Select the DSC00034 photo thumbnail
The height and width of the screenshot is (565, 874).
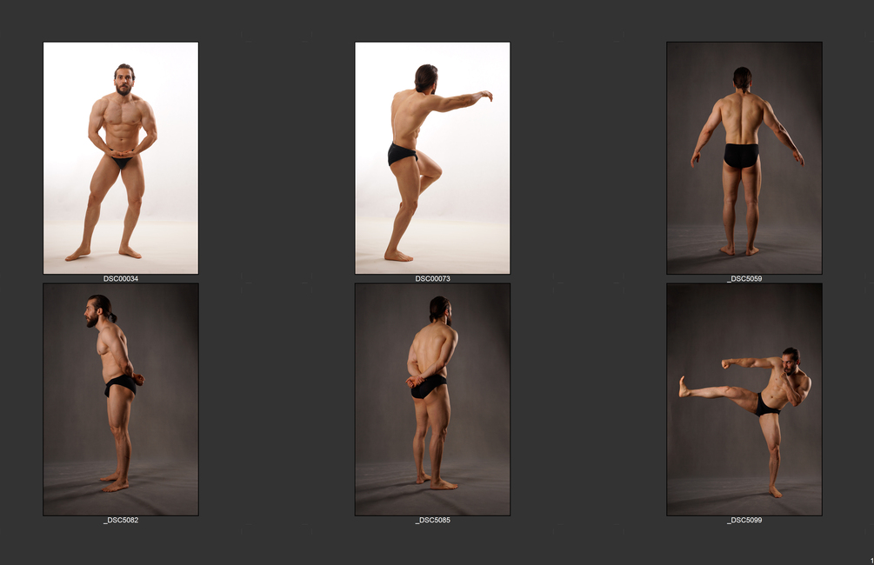(x=121, y=157)
